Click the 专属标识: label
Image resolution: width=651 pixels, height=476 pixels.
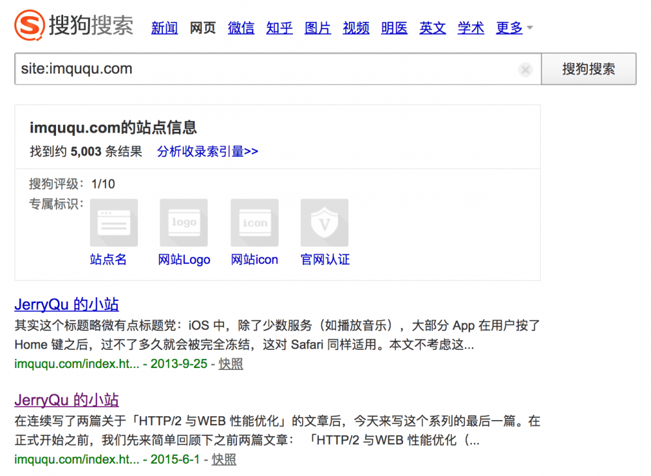[57, 204]
